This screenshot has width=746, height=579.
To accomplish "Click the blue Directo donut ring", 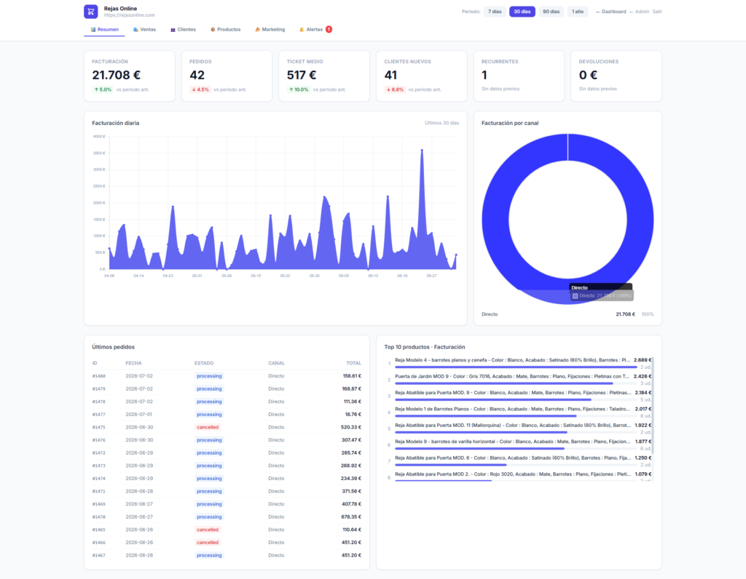I will [x=495, y=219].
